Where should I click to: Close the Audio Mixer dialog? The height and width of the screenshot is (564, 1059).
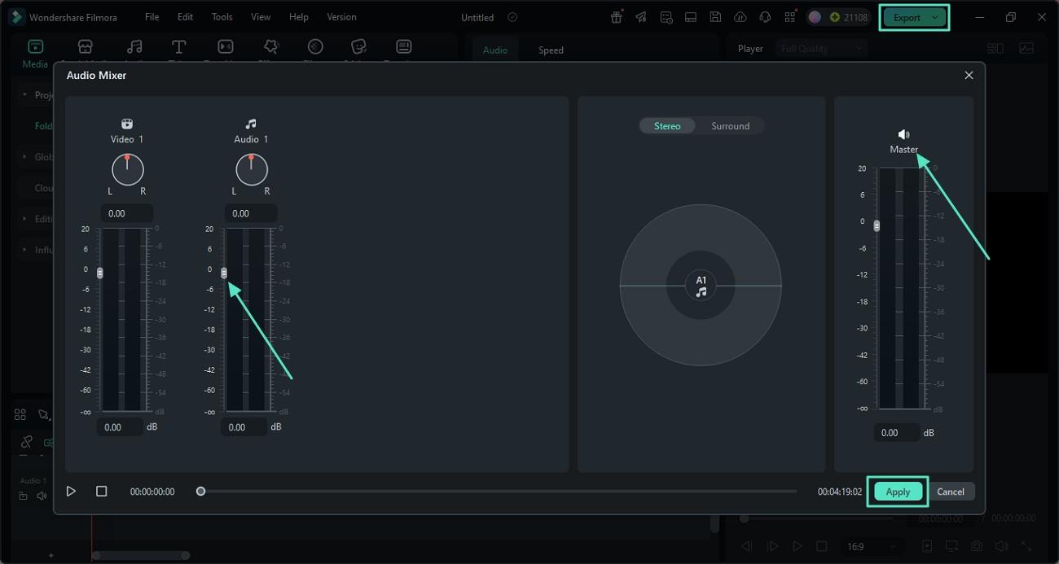click(x=969, y=75)
